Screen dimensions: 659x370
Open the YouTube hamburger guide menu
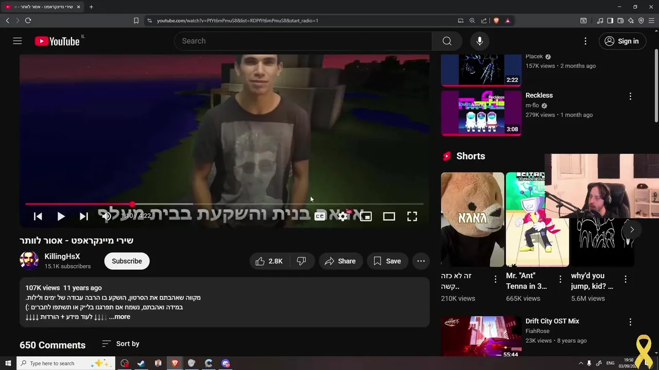18,41
